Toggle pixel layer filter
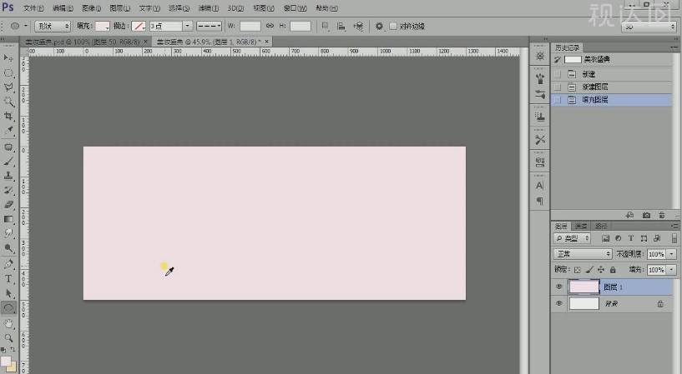 (605, 238)
